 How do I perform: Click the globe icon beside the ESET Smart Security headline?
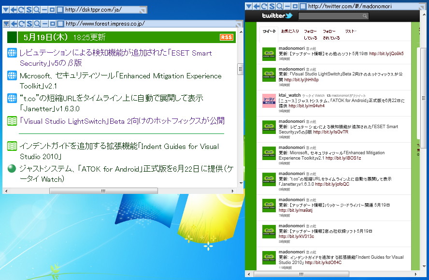[12, 53]
